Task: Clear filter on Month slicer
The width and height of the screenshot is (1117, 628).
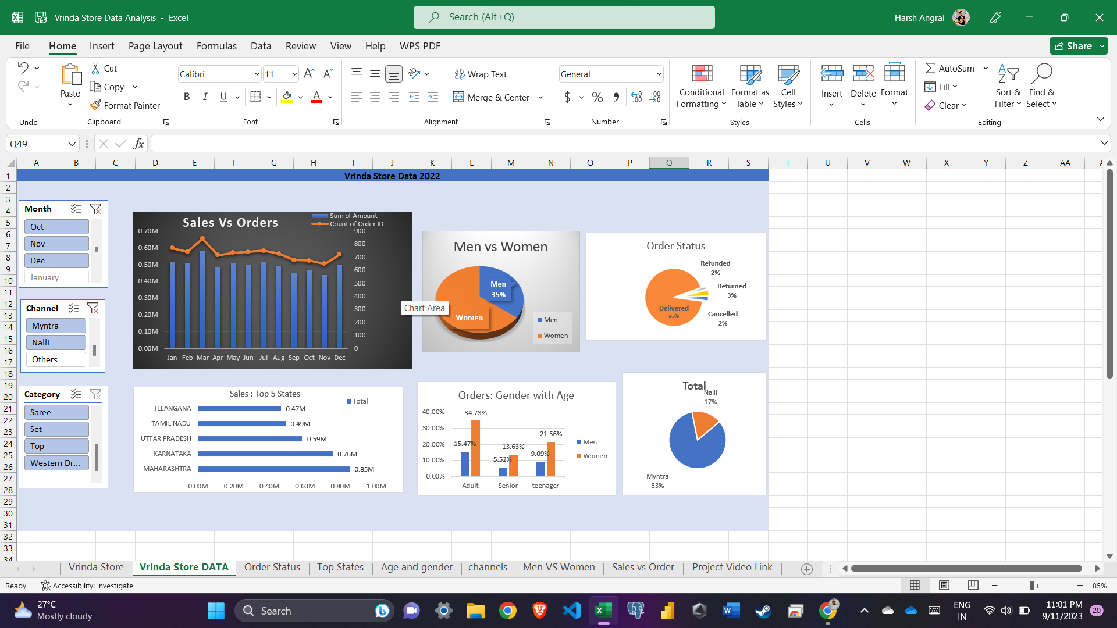Action: (x=95, y=209)
